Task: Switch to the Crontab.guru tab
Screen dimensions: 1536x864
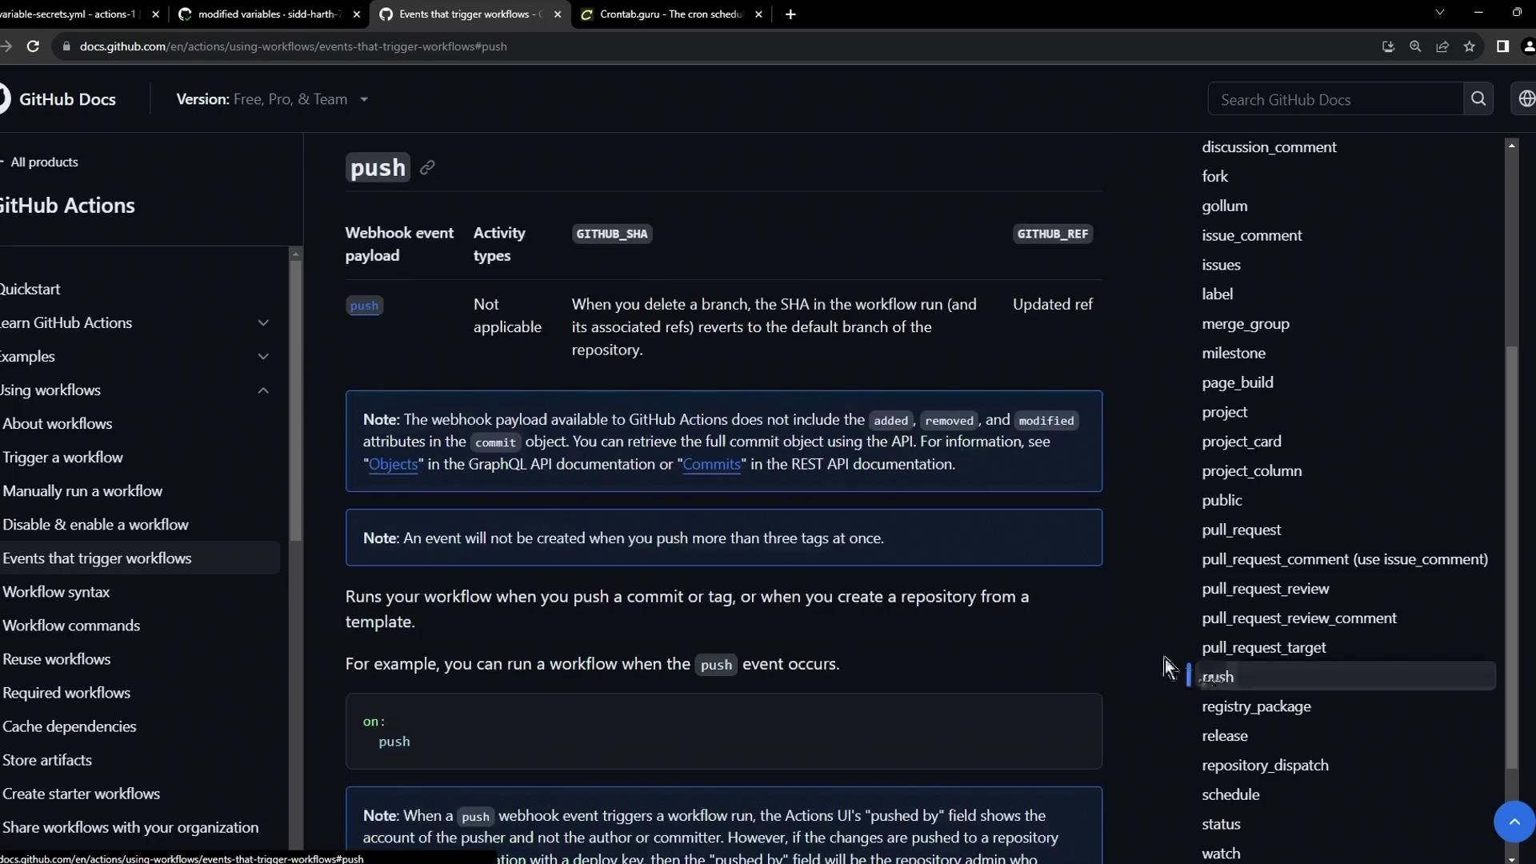Action: (x=670, y=14)
